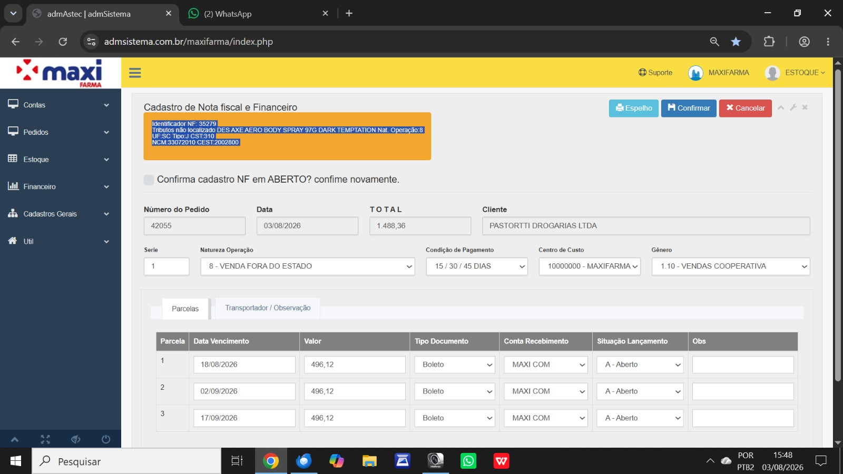
Task: Click the Maxi Farma logo
Action: 60,73
